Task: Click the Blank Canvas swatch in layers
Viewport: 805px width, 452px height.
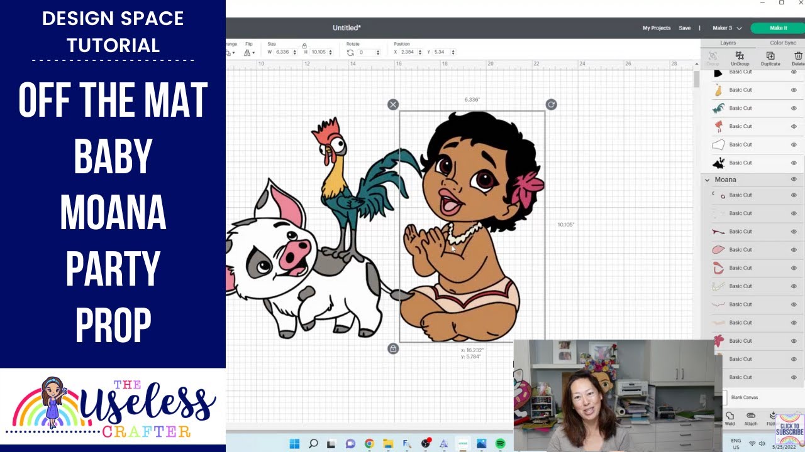Action: click(724, 397)
